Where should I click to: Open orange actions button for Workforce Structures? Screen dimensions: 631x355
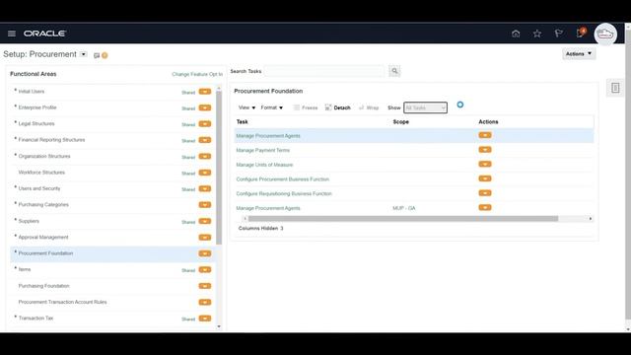(x=205, y=173)
